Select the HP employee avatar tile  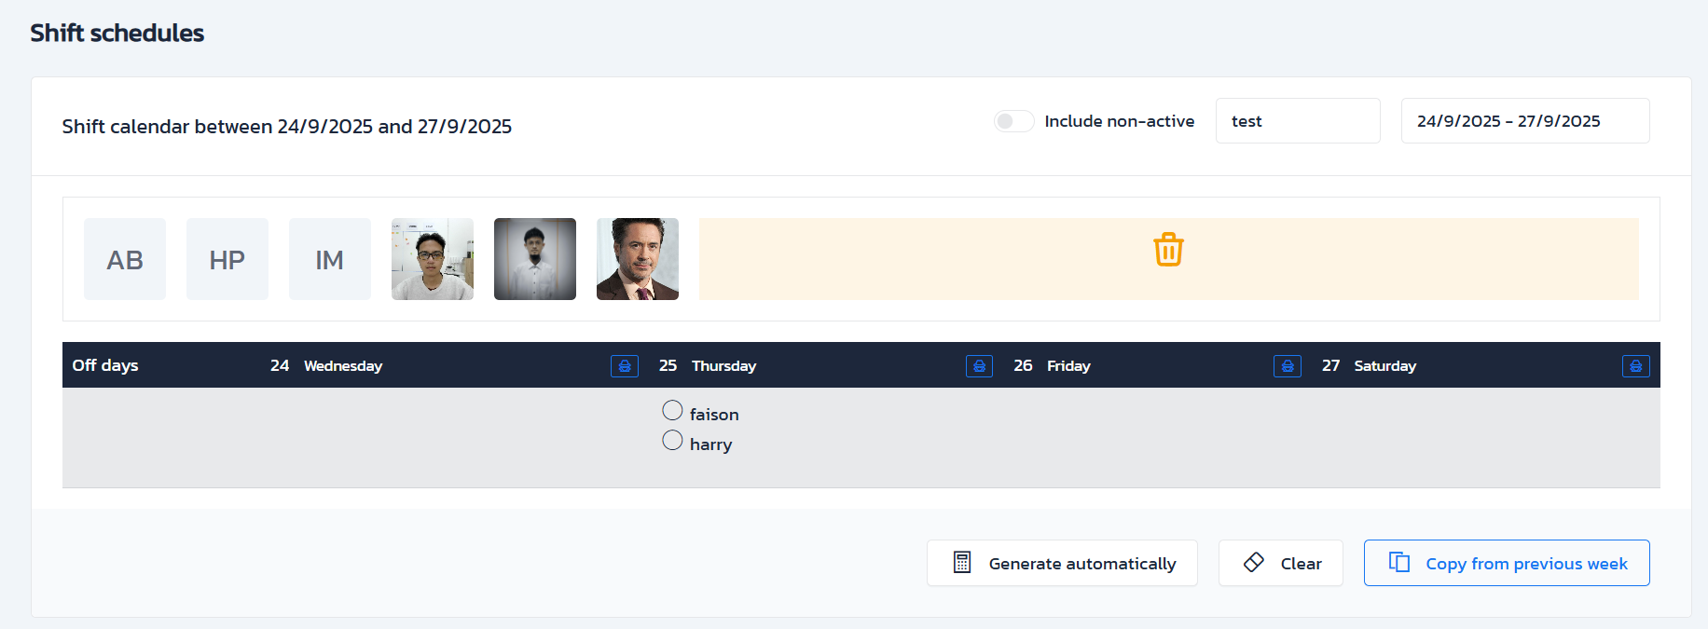click(x=227, y=259)
